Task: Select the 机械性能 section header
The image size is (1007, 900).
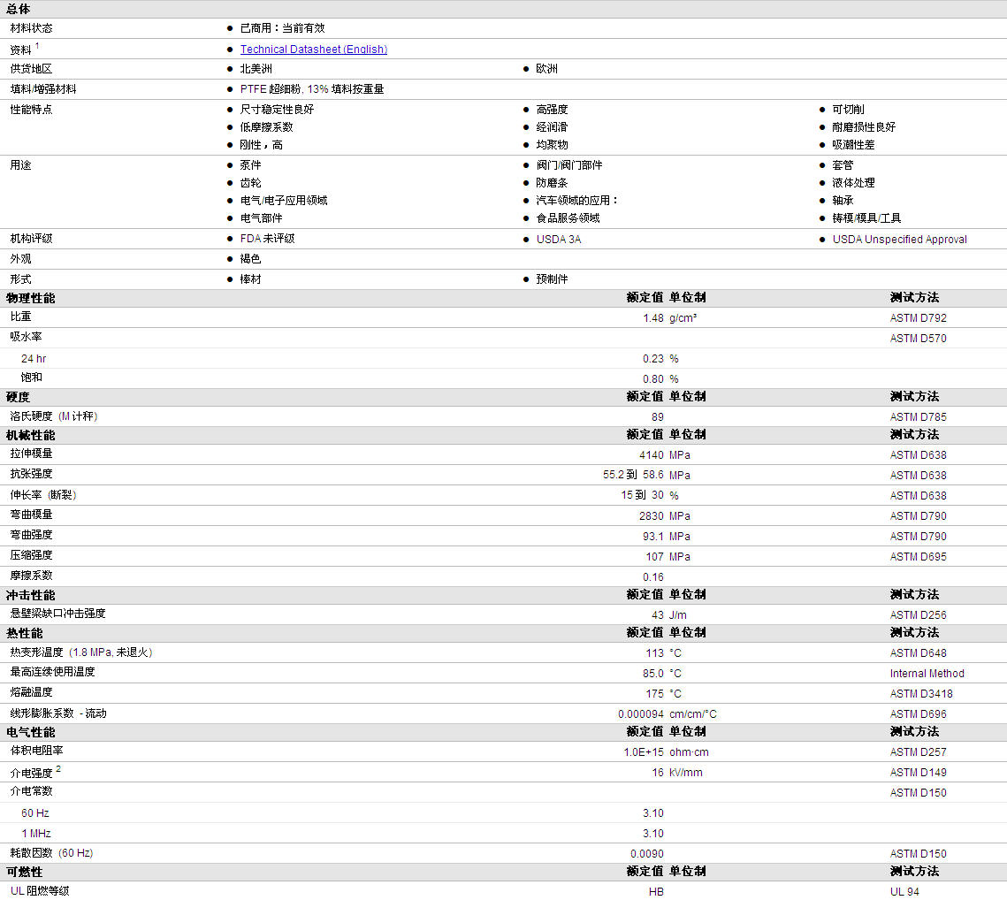Action: coord(30,435)
